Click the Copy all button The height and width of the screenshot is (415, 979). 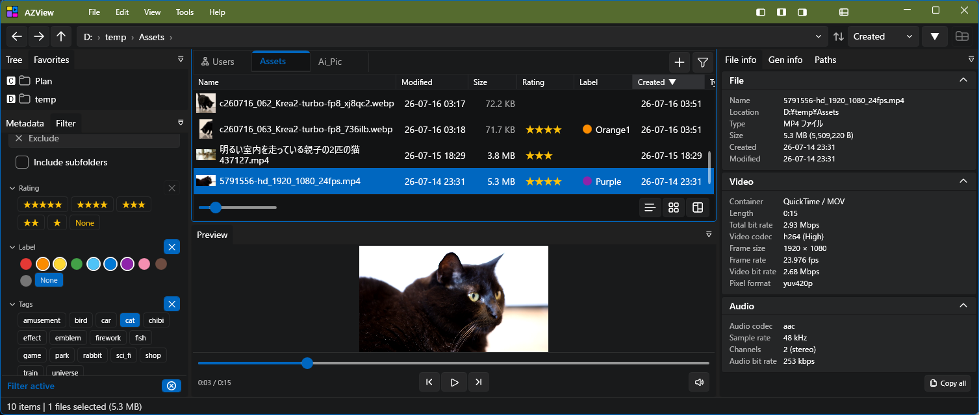pos(948,383)
